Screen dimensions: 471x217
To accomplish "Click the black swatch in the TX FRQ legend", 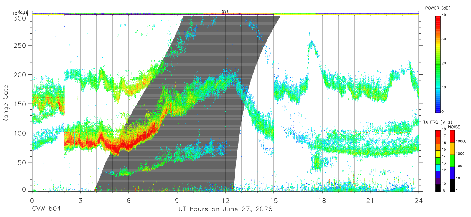I will (x=438, y=187).
